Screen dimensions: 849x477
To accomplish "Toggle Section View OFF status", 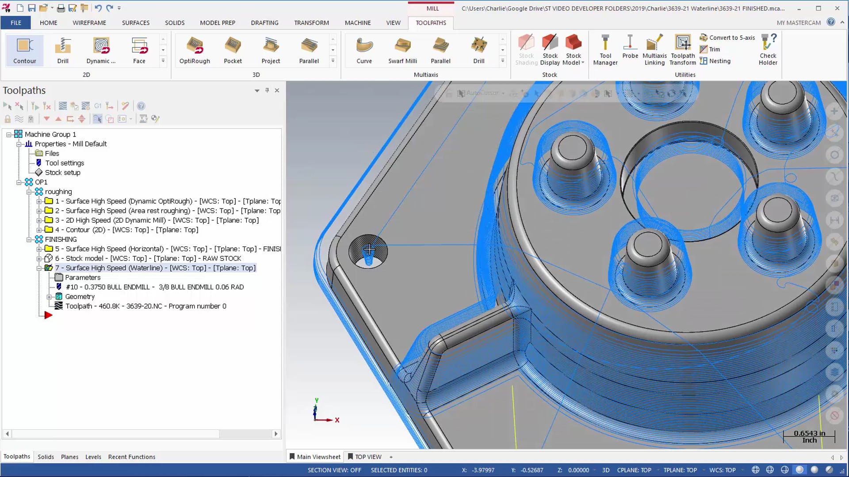I will coord(335,470).
